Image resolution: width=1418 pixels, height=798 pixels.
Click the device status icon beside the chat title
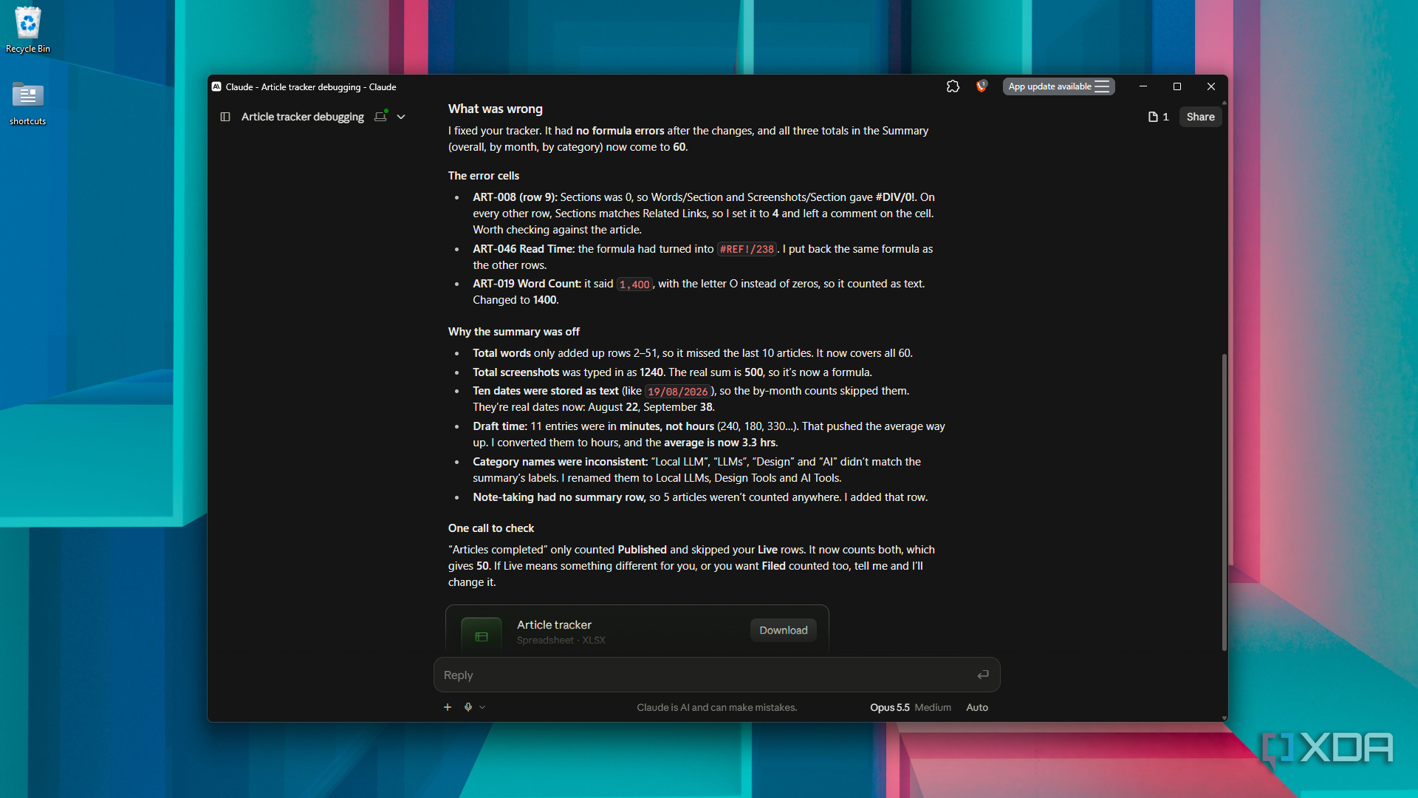click(x=381, y=116)
